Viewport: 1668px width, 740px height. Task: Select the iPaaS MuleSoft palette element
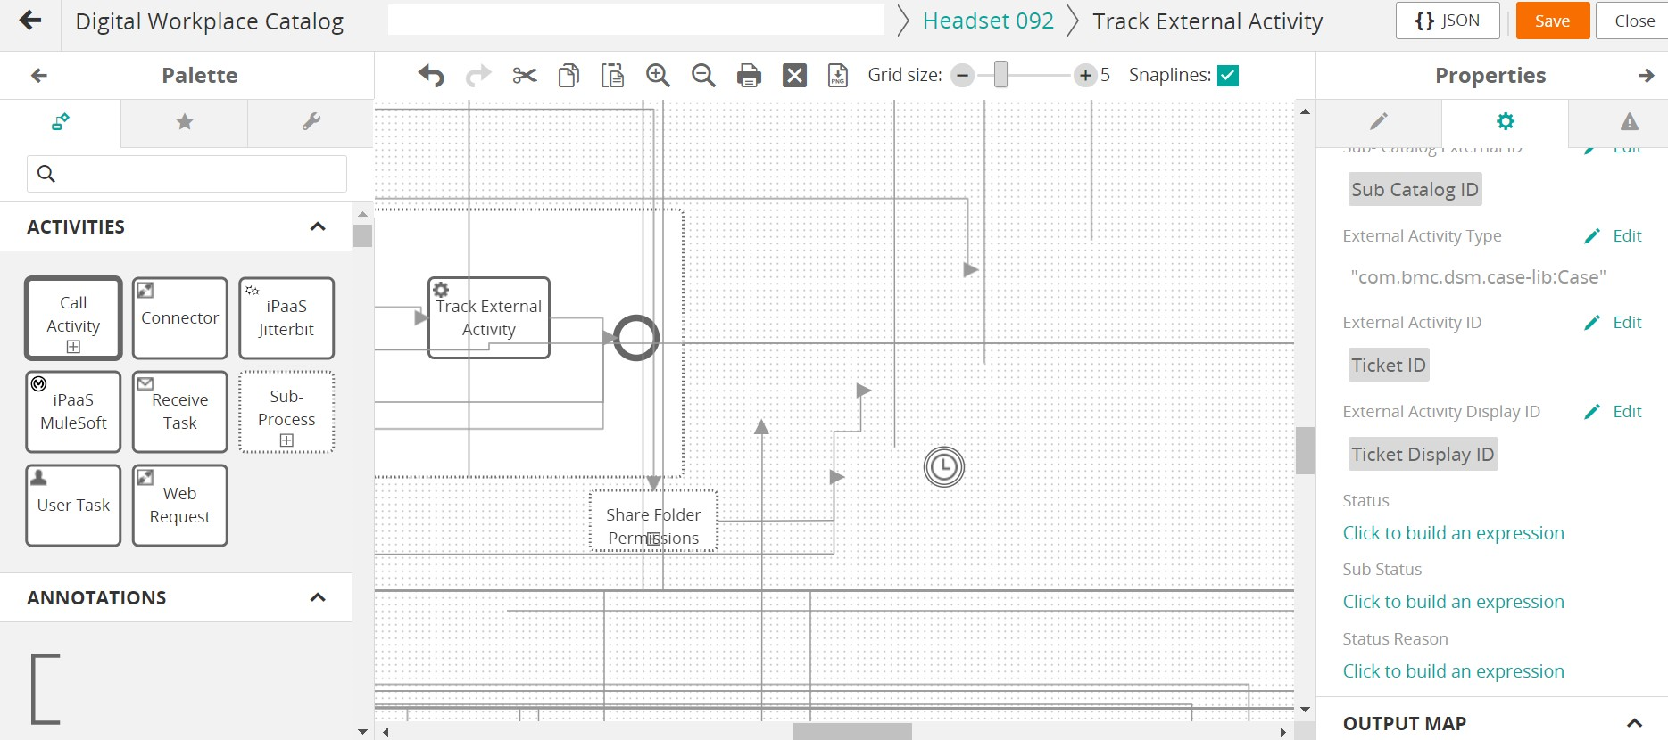73,412
